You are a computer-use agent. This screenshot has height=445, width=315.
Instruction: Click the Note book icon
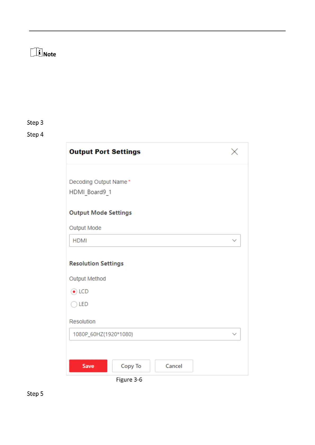coord(36,52)
